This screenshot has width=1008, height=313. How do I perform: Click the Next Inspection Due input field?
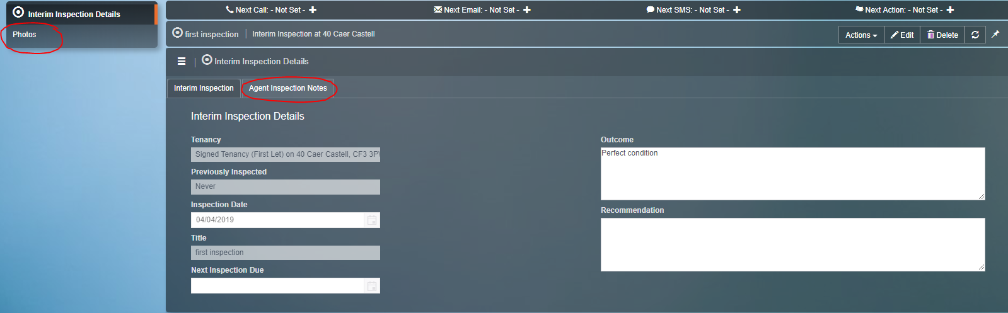[277, 286]
